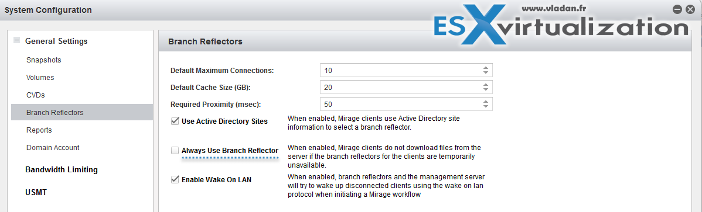Open the Reports settings page
Screen dimensions: 702x212
39,130
